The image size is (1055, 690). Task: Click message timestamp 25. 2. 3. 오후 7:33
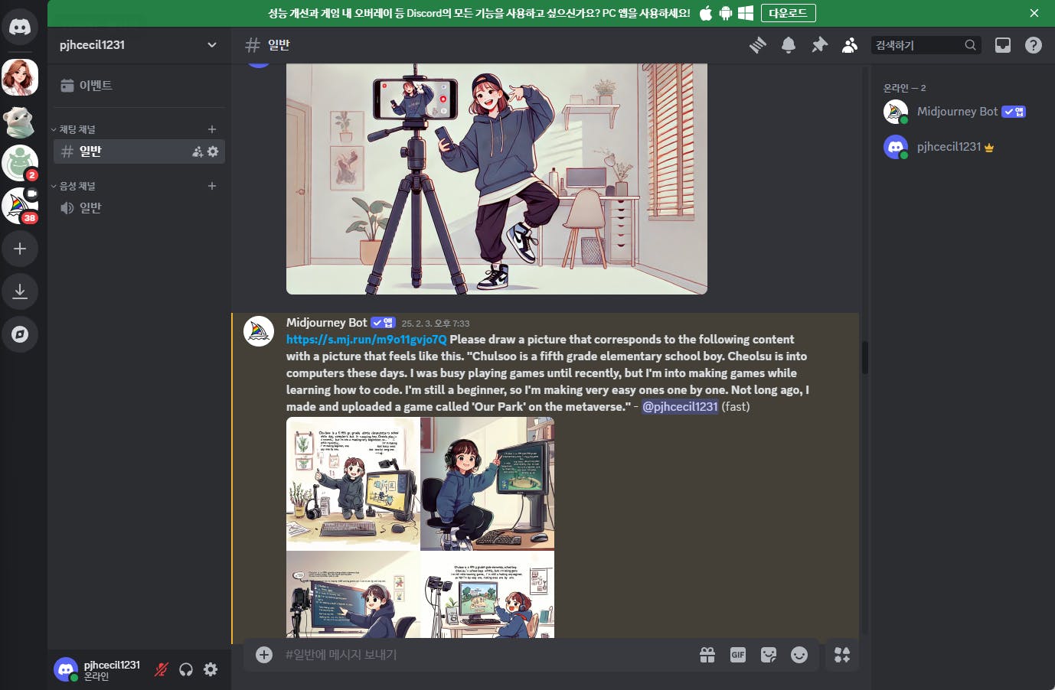(x=436, y=324)
